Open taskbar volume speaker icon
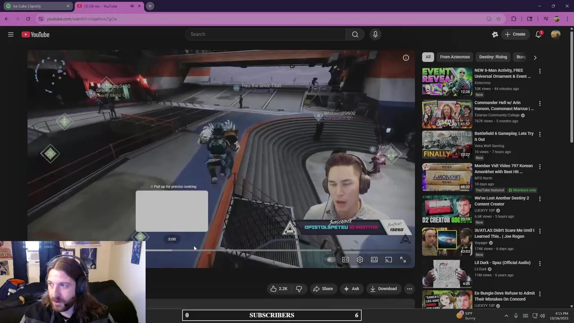This screenshot has width=574, height=323. point(542,316)
